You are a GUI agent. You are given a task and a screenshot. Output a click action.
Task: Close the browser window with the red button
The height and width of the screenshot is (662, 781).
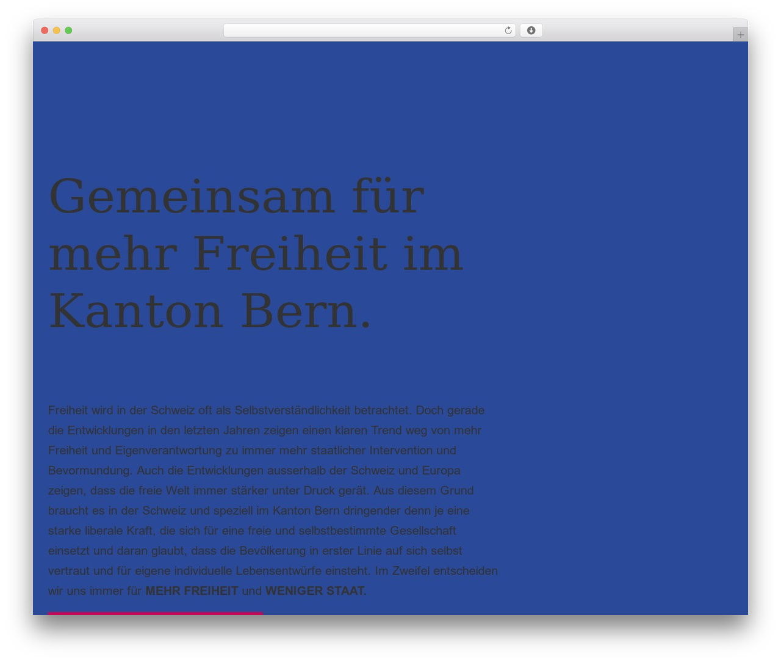click(45, 31)
